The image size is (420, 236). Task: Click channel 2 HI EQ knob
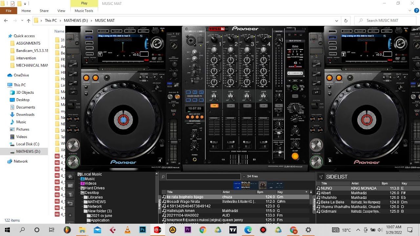[231, 60]
